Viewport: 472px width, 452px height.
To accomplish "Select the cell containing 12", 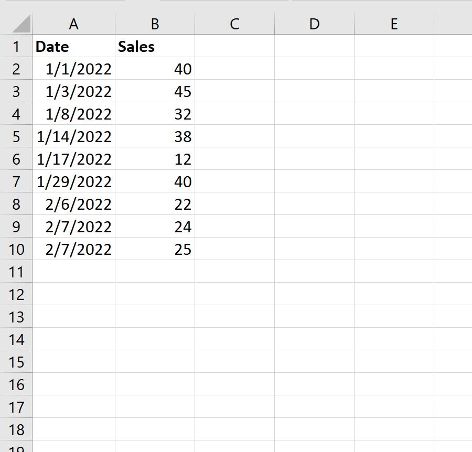I will pyautogui.click(x=155, y=159).
